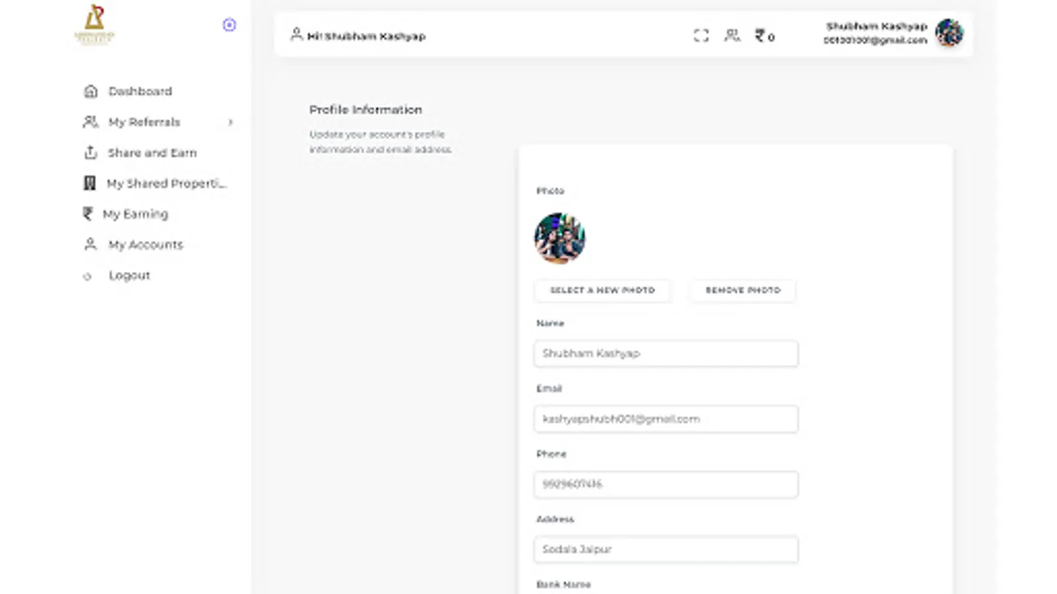Click the company logo in the sidebar

pyautogui.click(x=94, y=25)
